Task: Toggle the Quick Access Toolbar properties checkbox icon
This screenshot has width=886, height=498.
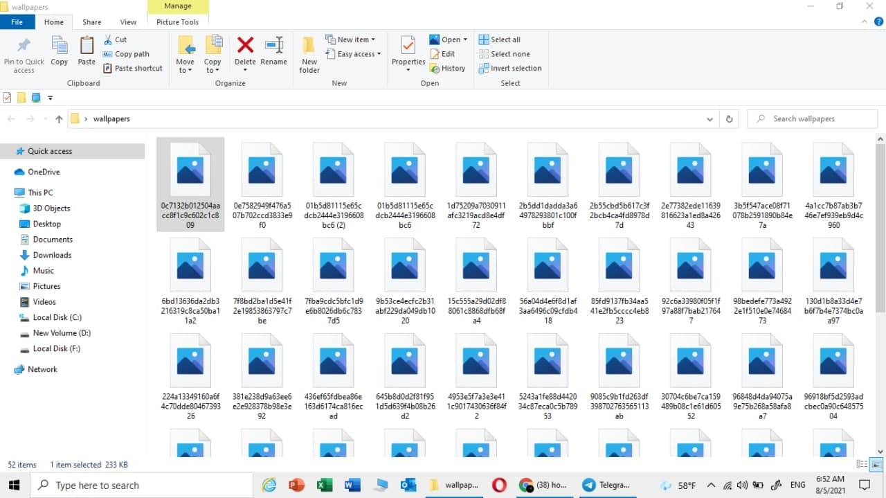Action: 7,98
